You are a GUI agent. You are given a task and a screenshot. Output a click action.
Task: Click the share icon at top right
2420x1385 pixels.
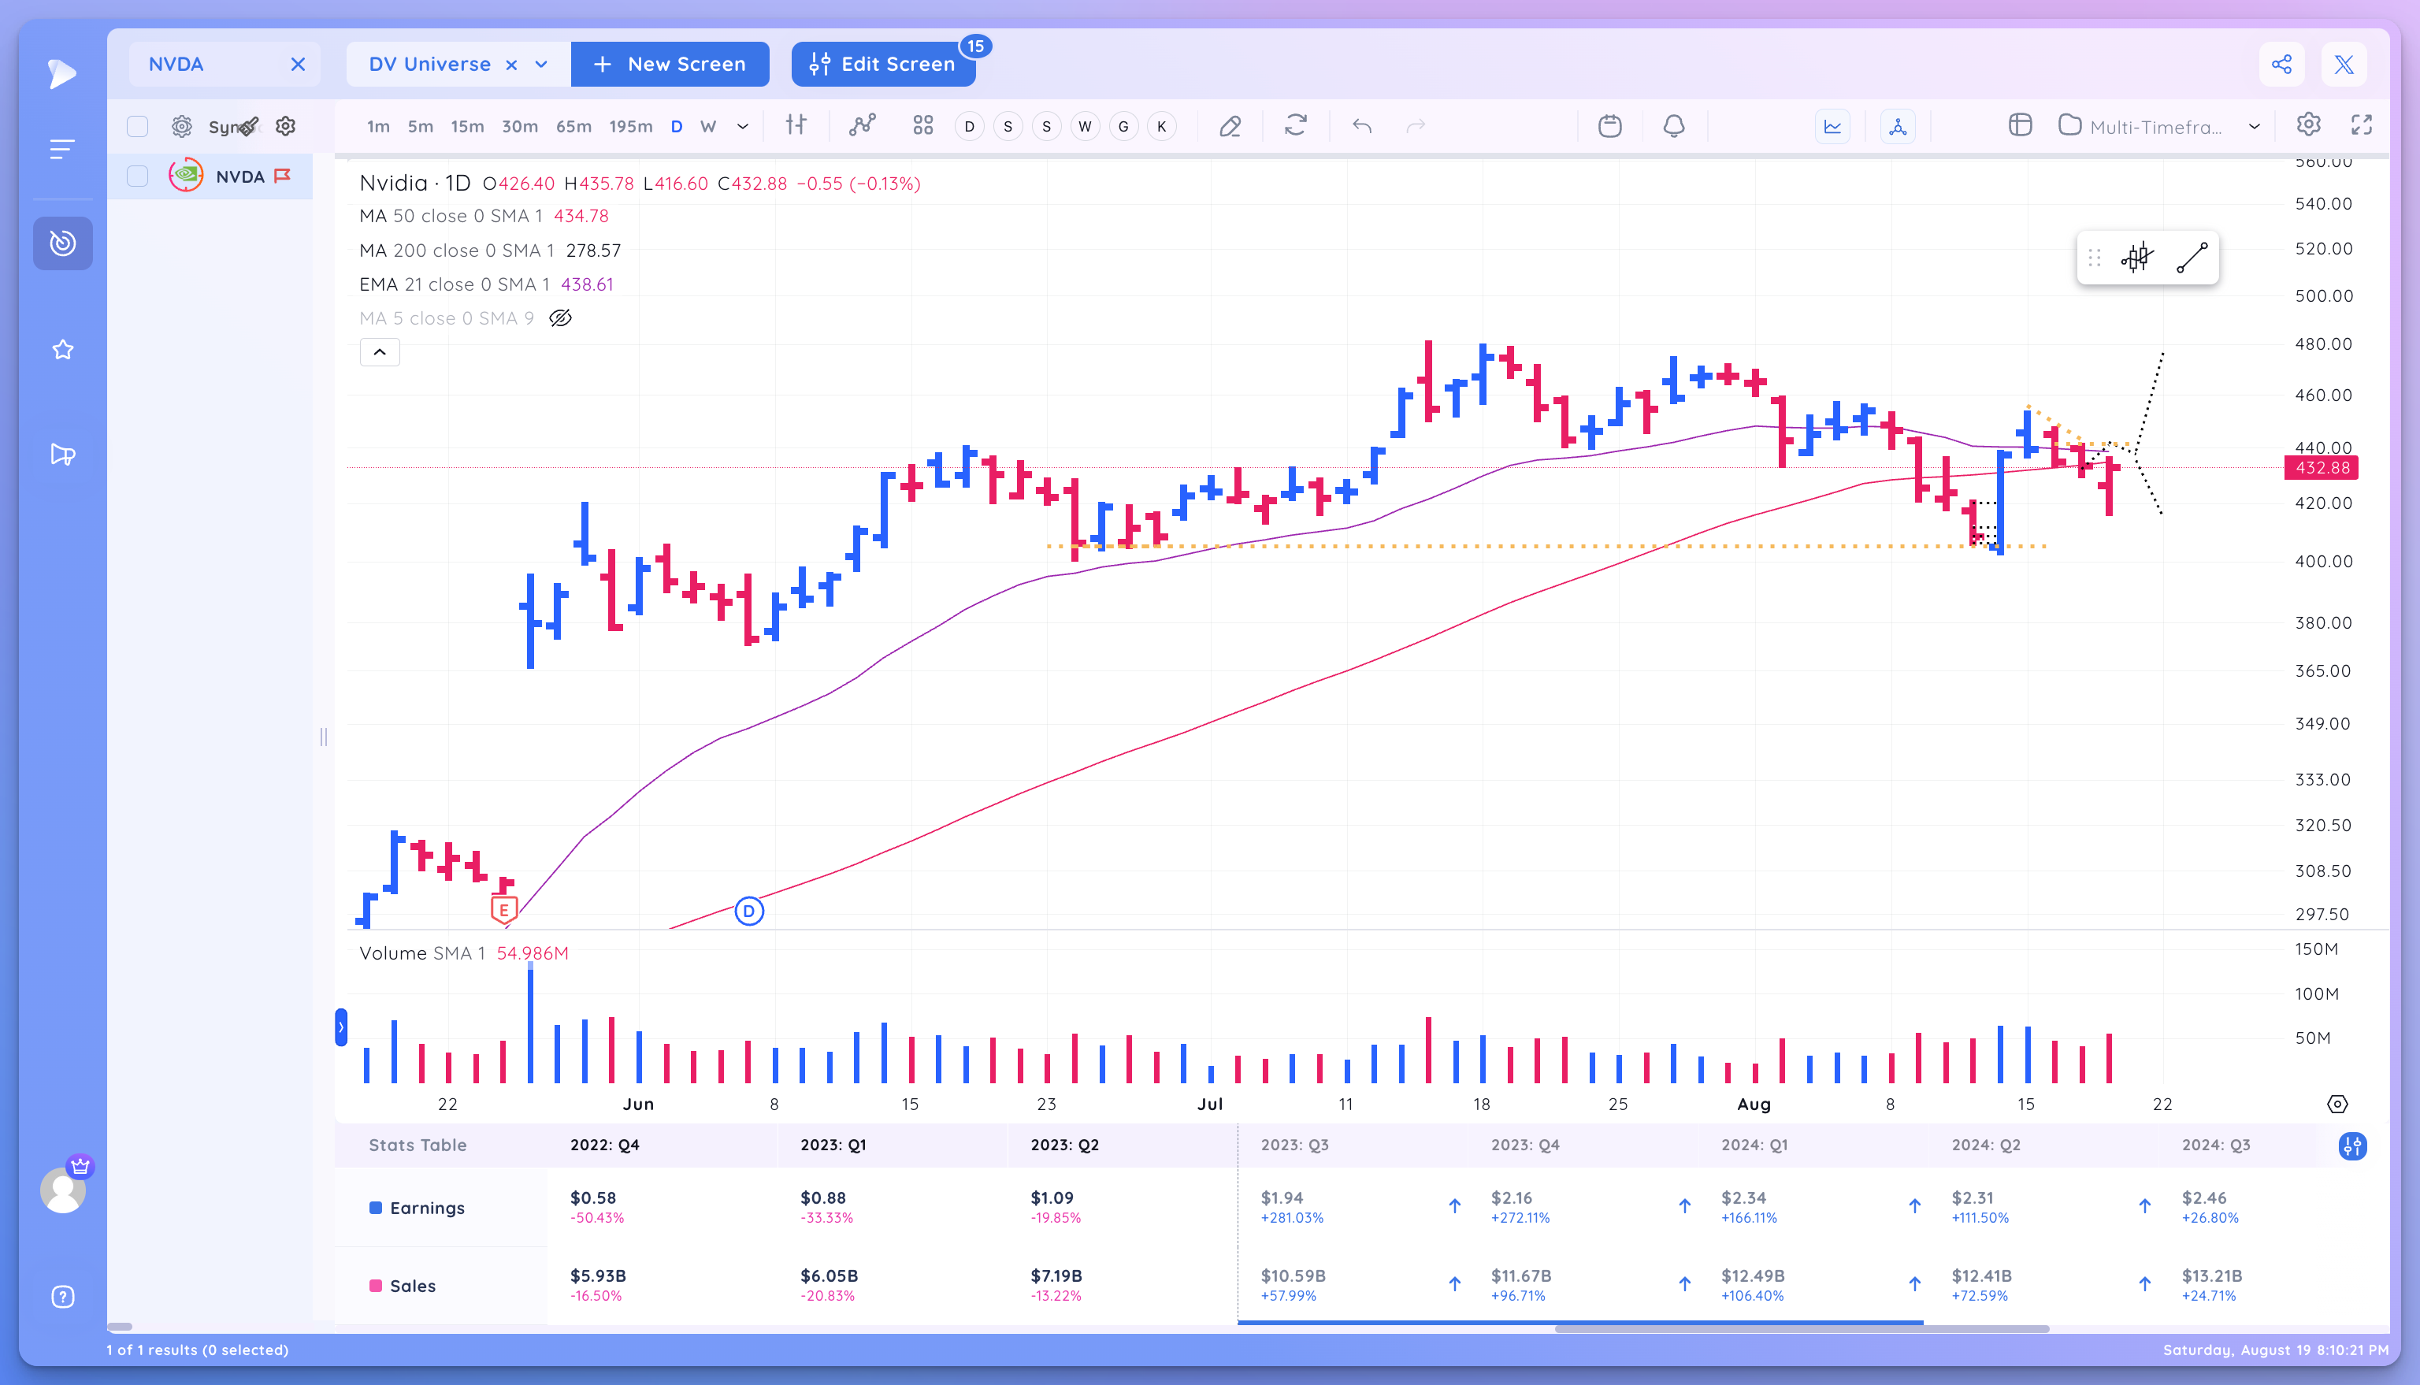point(2281,65)
